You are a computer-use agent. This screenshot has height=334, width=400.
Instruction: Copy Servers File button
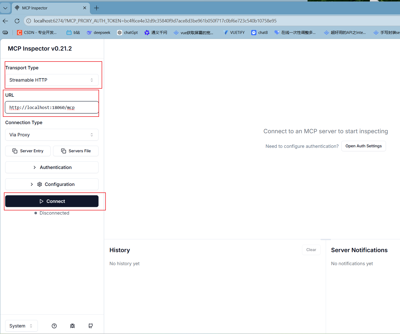tap(76, 151)
